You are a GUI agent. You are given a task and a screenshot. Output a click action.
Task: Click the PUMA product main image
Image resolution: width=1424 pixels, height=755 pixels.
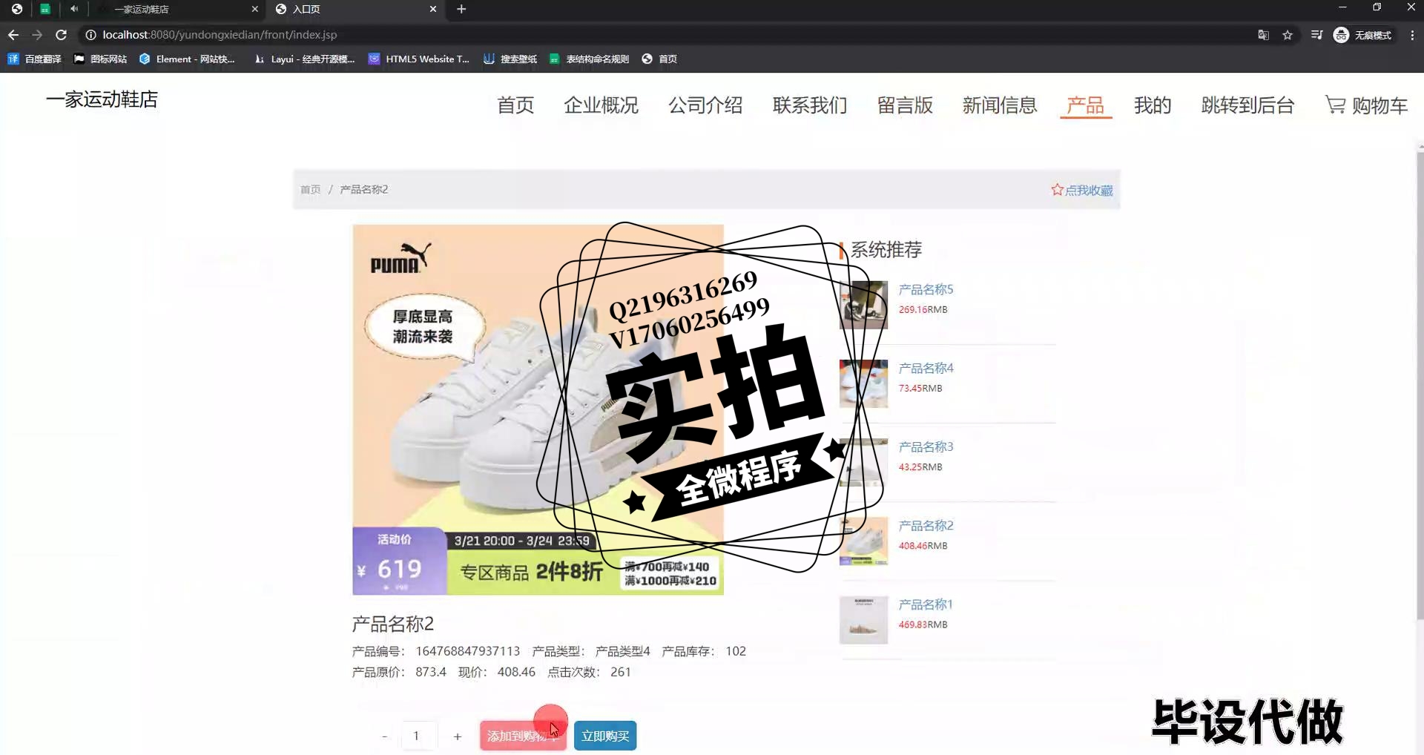tap(538, 409)
